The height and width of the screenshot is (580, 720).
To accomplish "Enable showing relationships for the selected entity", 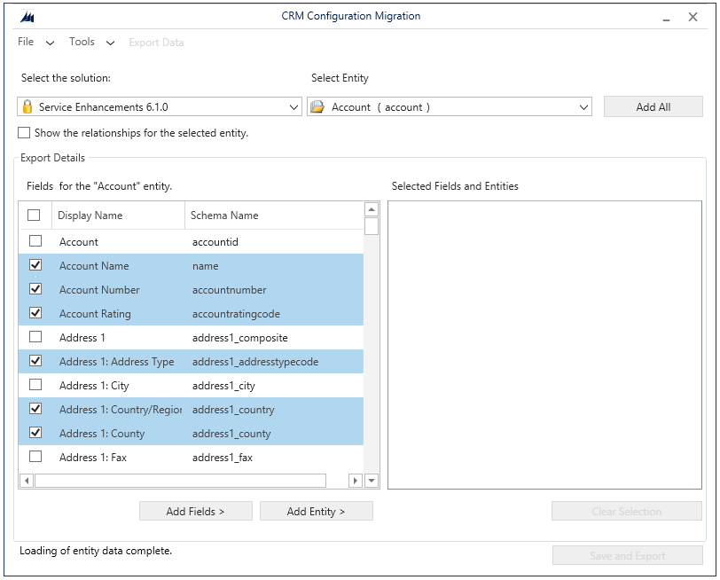I will coord(23,133).
